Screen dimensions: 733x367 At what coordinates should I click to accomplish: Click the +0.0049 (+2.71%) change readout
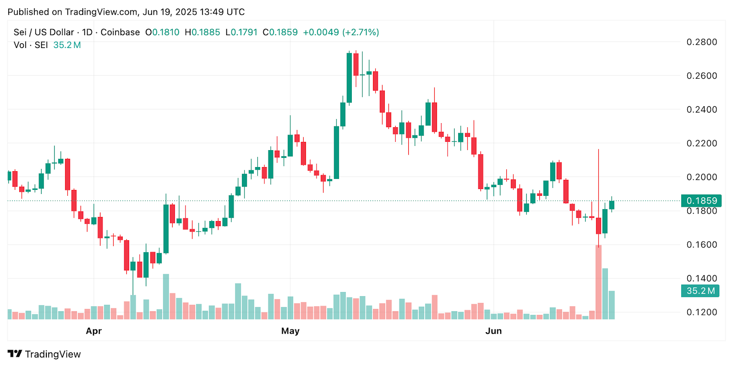[341, 32]
